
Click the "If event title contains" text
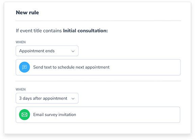click(x=39, y=31)
